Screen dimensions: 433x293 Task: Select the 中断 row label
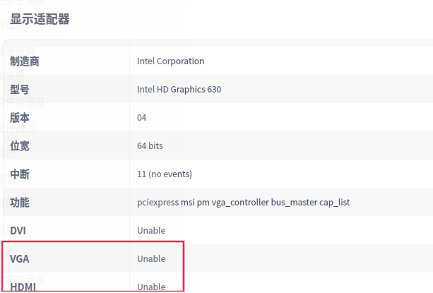(20, 174)
